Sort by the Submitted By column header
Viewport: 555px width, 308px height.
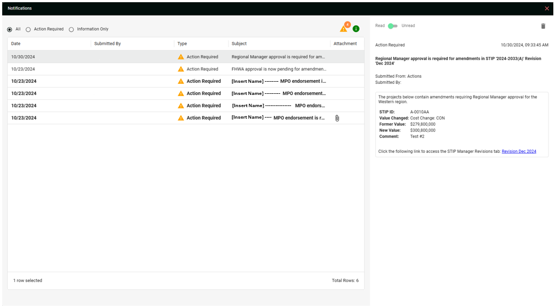point(107,44)
